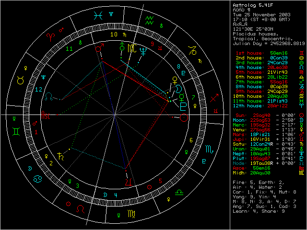
Task: Click the Asc glyph ending the sidebar Asce row
Action: [x=302, y=168]
